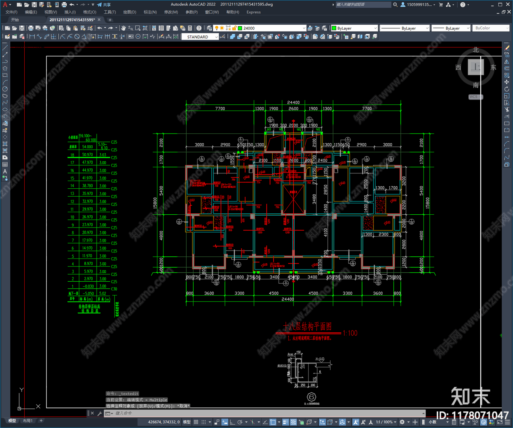Open the Properties palette icon
The image size is (513, 428).
coord(154,28)
